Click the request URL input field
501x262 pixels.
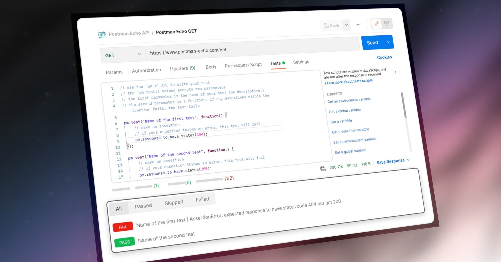[252, 49]
